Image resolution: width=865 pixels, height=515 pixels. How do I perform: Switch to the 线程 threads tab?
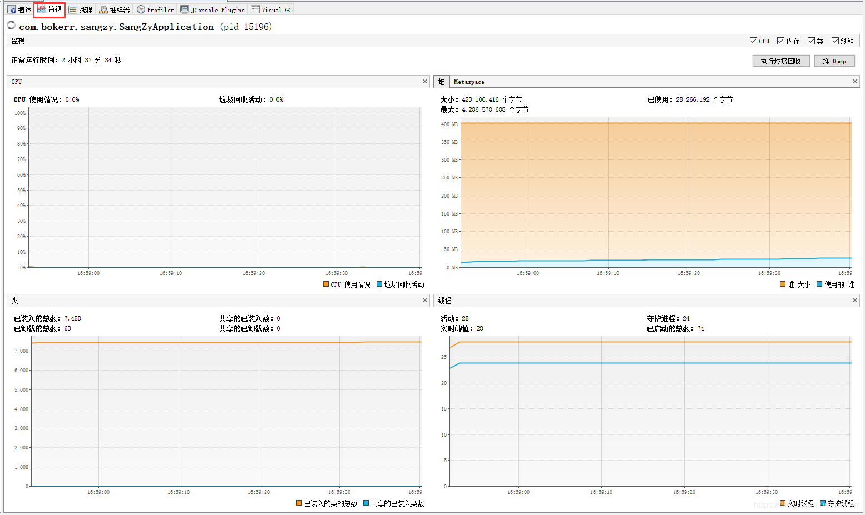click(81, 9)
